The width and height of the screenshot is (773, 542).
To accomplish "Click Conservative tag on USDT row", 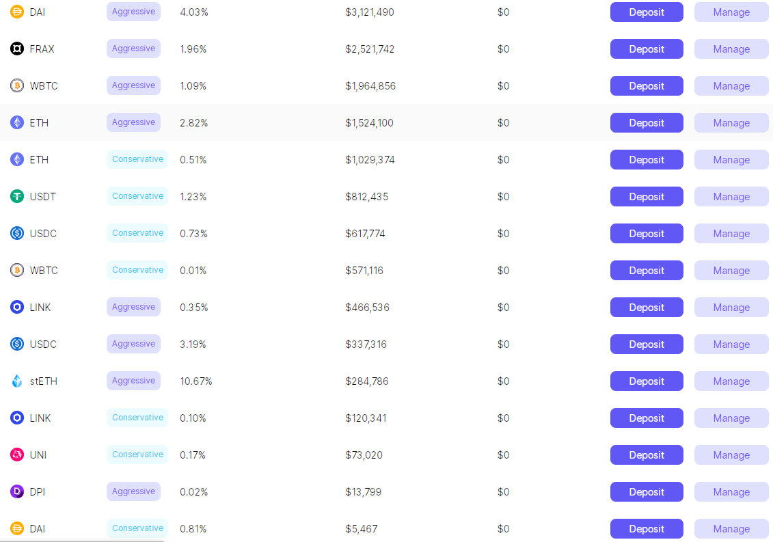I will coord(137,195).
